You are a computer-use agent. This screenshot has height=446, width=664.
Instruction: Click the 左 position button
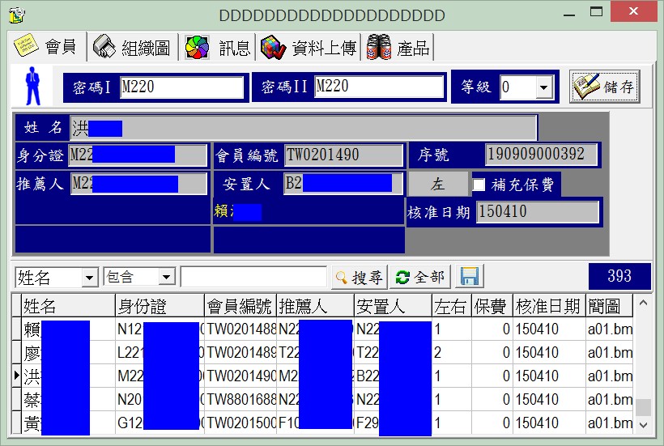437,184
